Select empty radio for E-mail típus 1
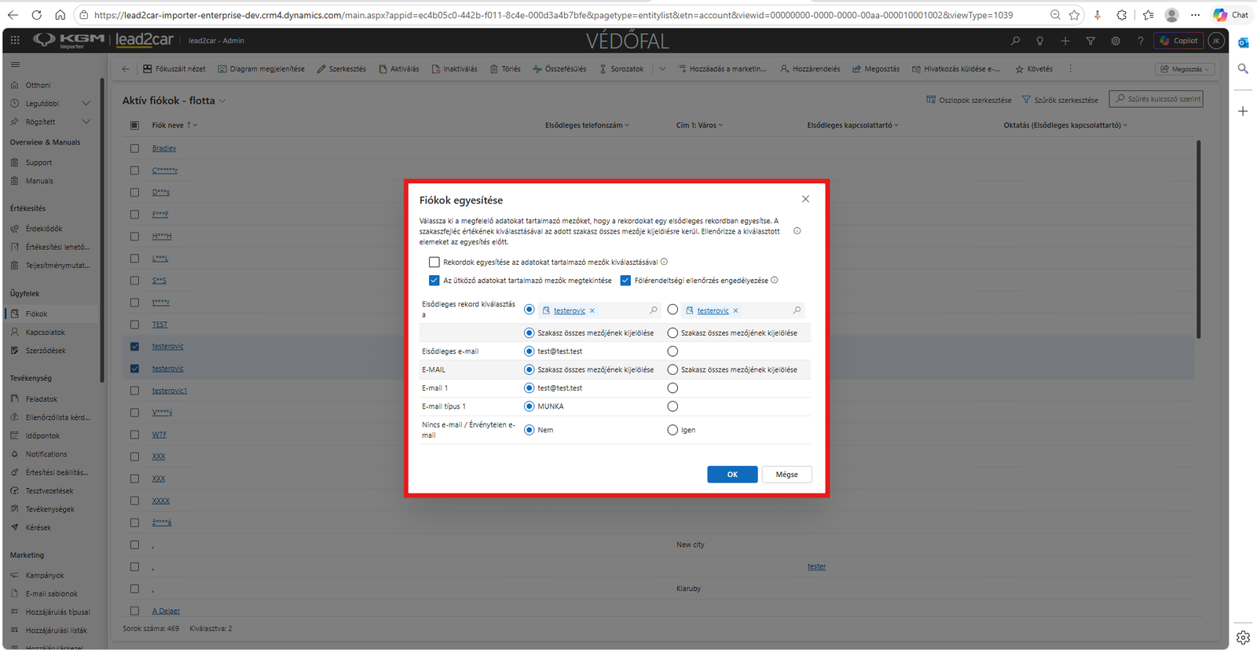This screenshot has width=1257, height=650. click(672, 406)
